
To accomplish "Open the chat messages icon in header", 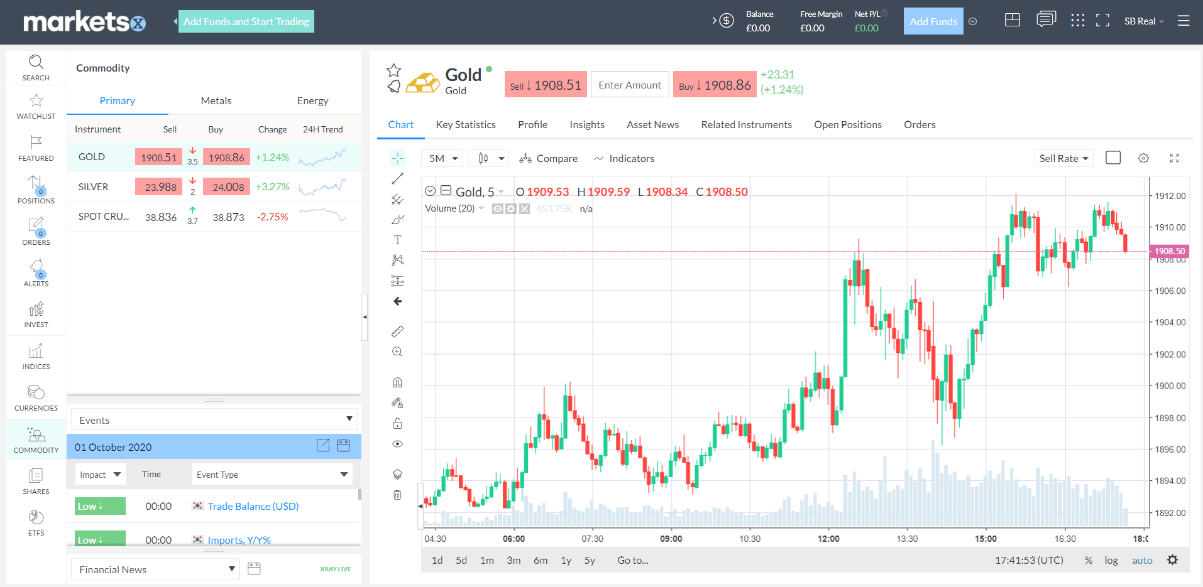I will (x=1046, y=20).
